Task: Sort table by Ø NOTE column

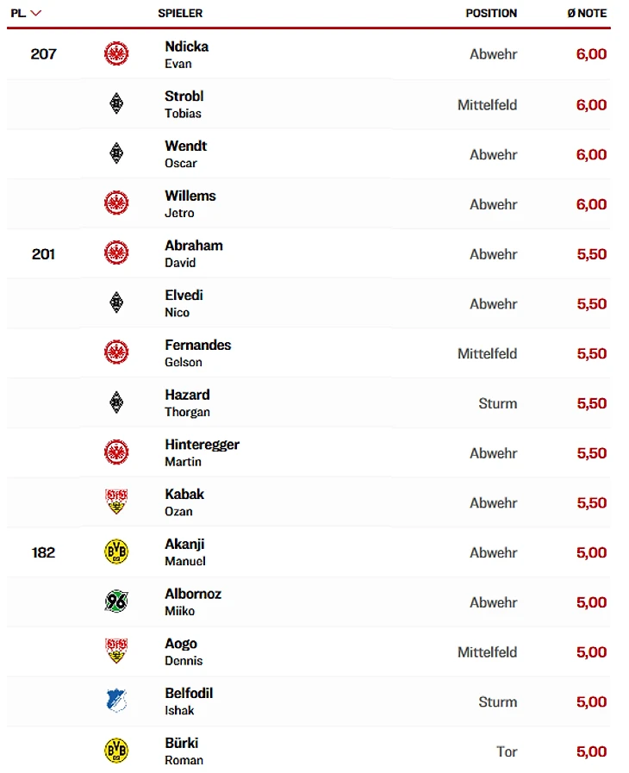Action: click(x=586, y=14)
